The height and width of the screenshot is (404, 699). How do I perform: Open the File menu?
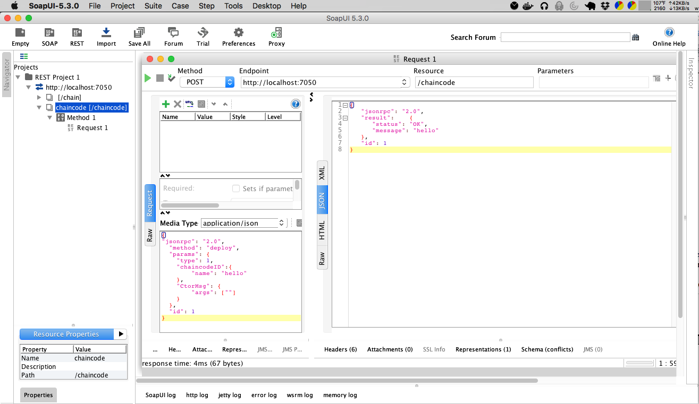pyautogui.click(x=95, y=6)
